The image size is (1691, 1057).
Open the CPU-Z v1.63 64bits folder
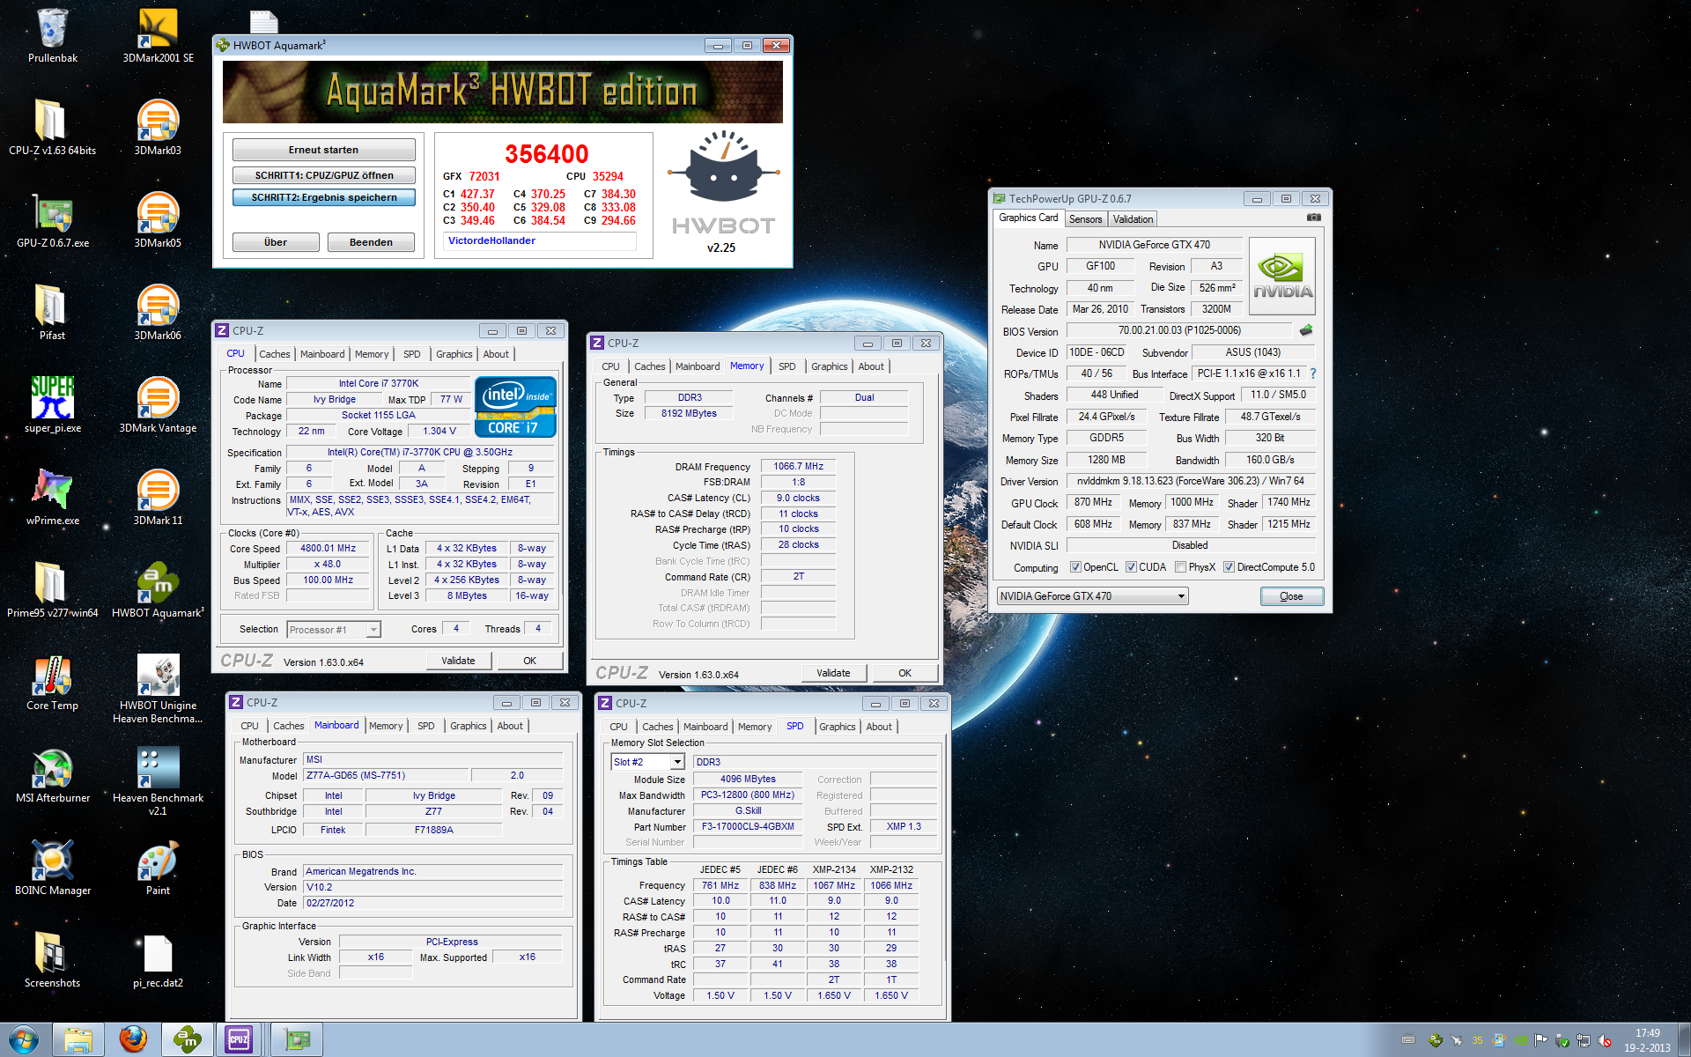pos(52,128)
